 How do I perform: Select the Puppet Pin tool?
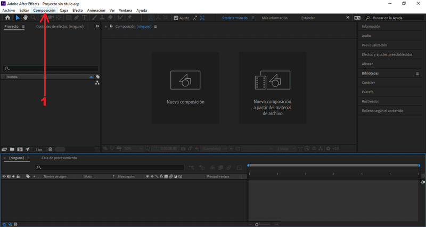pos(129,18)
